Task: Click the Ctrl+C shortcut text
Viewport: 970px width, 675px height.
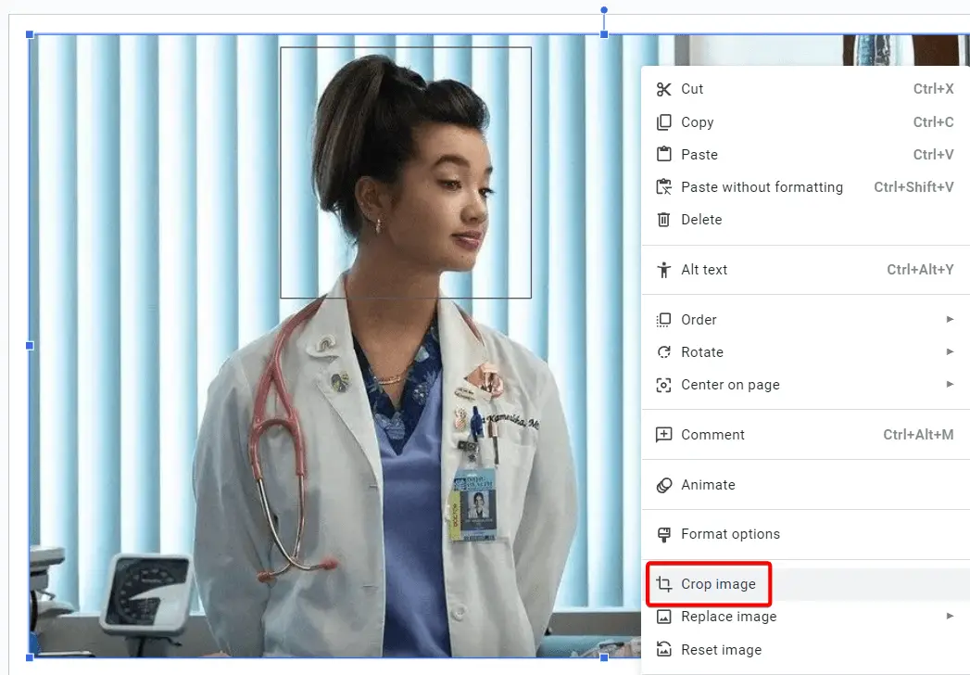Action: pyautogui.click(x=934, y=122)
